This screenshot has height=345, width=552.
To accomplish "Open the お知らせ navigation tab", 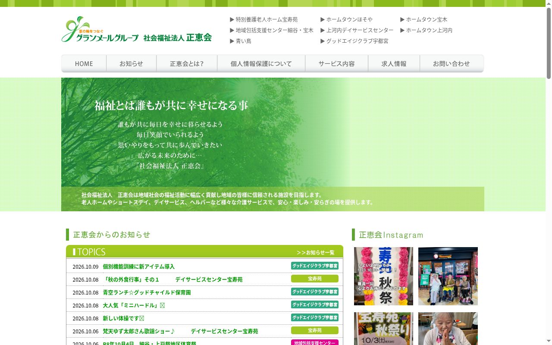I will pos(131,63).
